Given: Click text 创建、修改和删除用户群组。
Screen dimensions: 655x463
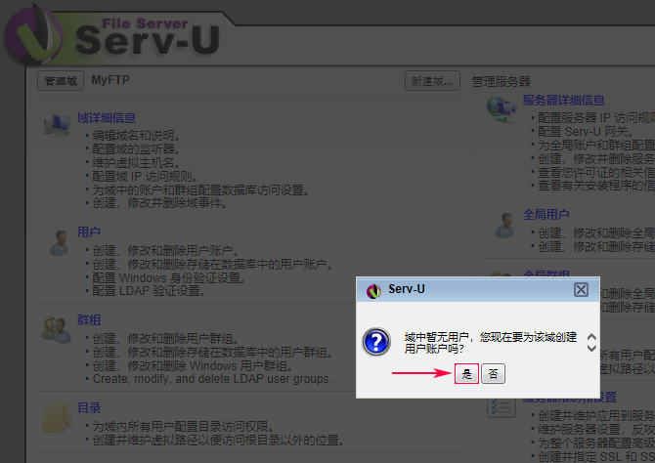Looking at the screenshot, I should click(165, 338).
